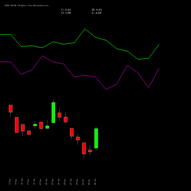Click the small red candlestick above 05 Oct
Screen dimensions: 191x191
pyautogui.click(x=90, y=151)
